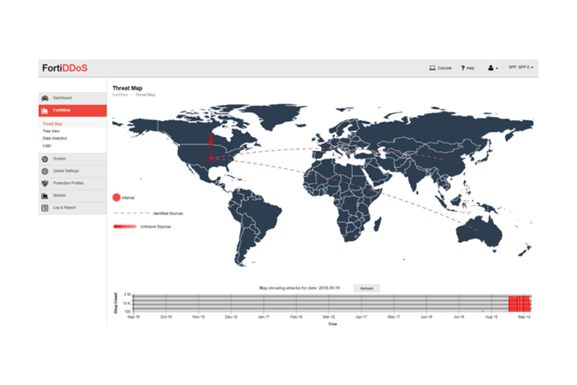577x385 pixels.
Task: Click the Jun-16 time axis label
Action: (427, 317)
